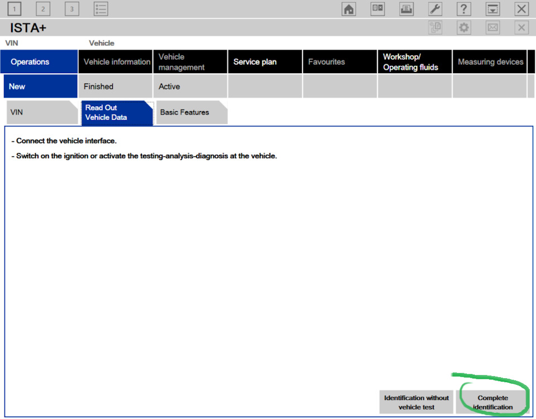Open operation slot 2 icon

(x=43, y=9)
